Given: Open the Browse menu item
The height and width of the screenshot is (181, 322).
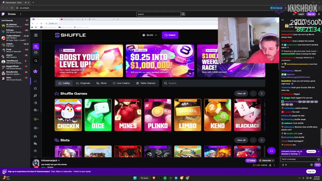Looking at the screenshot, I should click(x=12, y=14).
